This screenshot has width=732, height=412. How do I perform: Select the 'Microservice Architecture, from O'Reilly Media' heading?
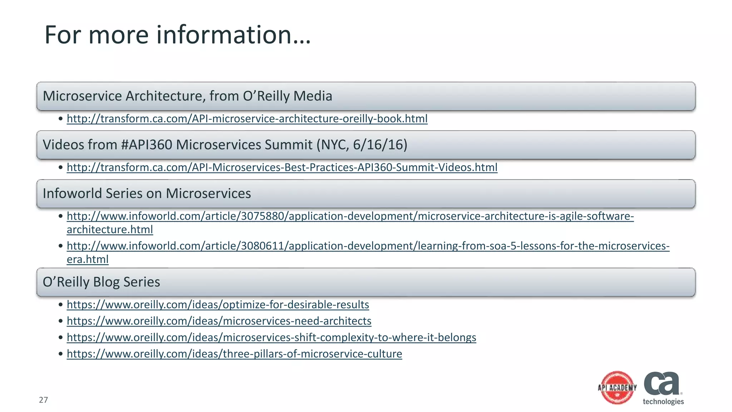tap(366, 96)
